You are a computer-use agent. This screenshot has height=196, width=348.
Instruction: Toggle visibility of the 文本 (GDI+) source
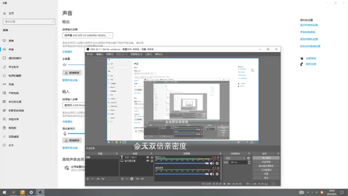(x=147, y=157)
